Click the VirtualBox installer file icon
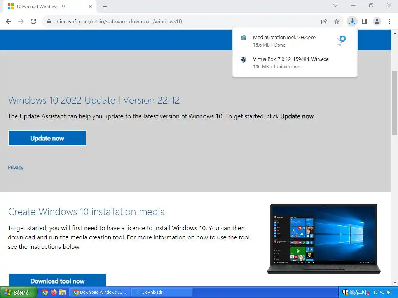 (x=243, y=59)
